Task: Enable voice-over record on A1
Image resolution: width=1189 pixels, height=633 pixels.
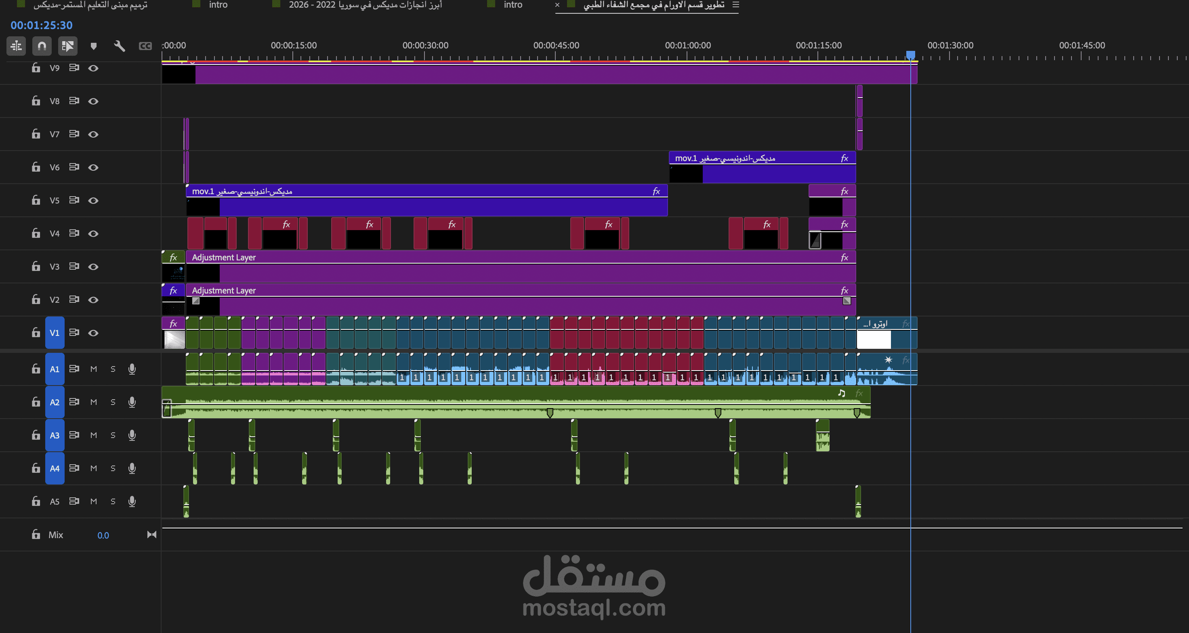Action: point(132,369)
